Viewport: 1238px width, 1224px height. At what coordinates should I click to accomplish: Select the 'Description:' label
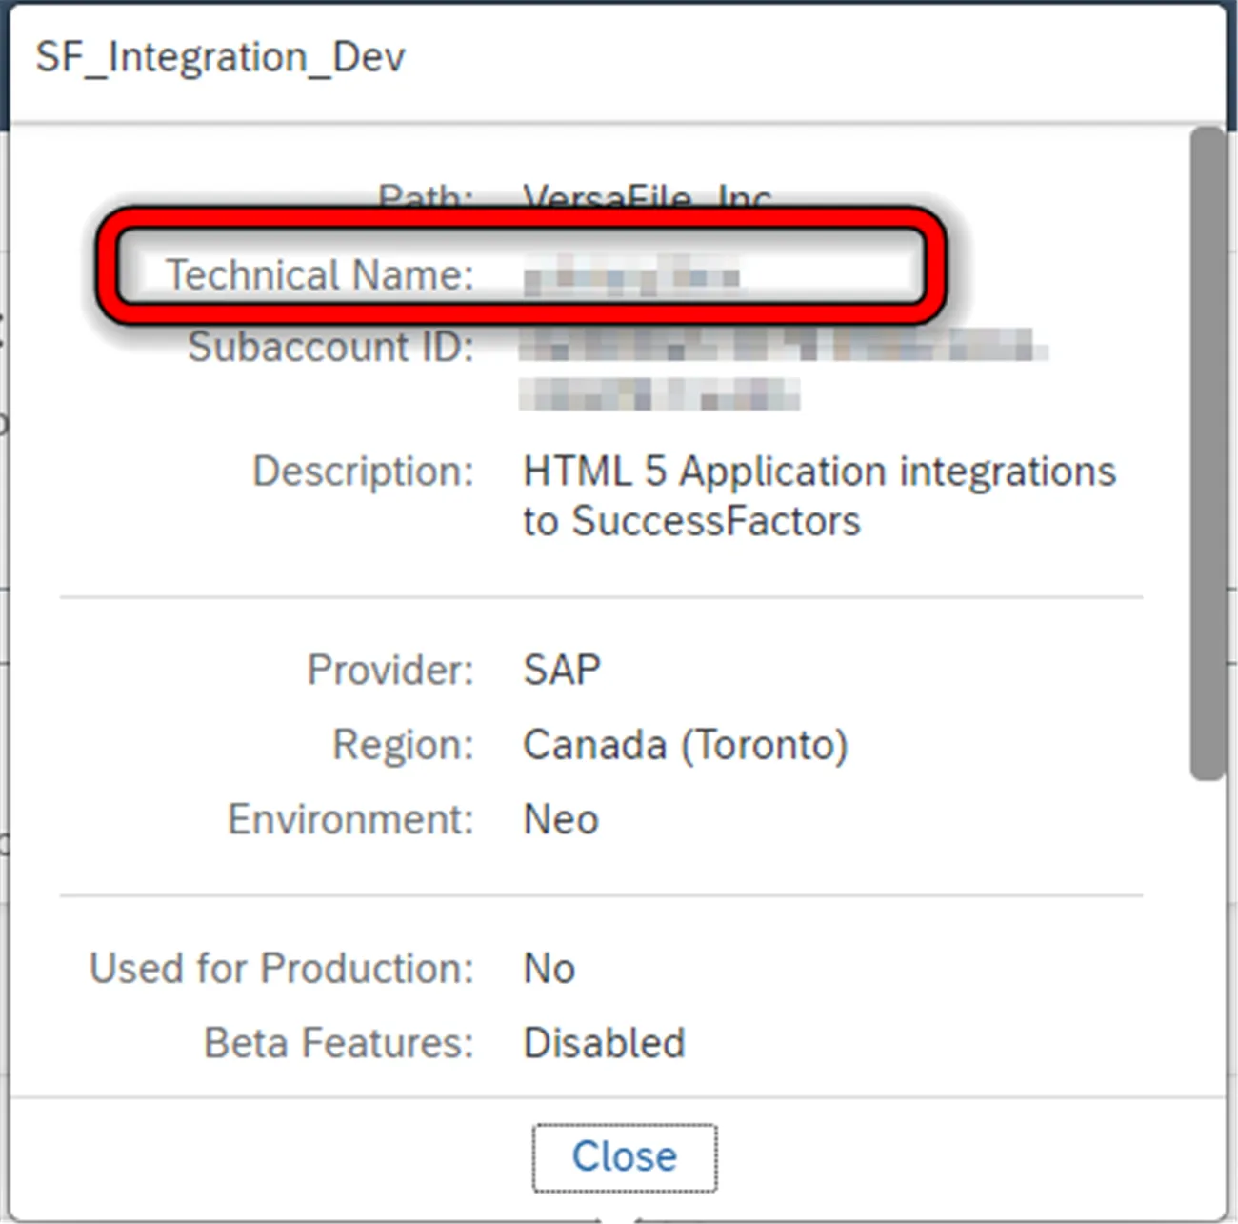[x=363, y=472]
